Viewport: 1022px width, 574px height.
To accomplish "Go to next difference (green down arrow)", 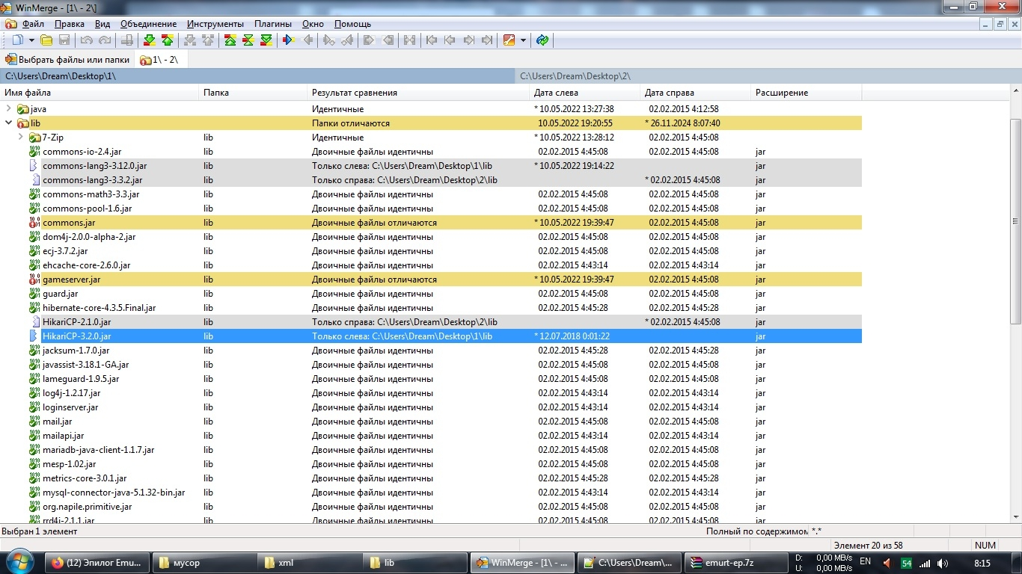I will point(150,40).
